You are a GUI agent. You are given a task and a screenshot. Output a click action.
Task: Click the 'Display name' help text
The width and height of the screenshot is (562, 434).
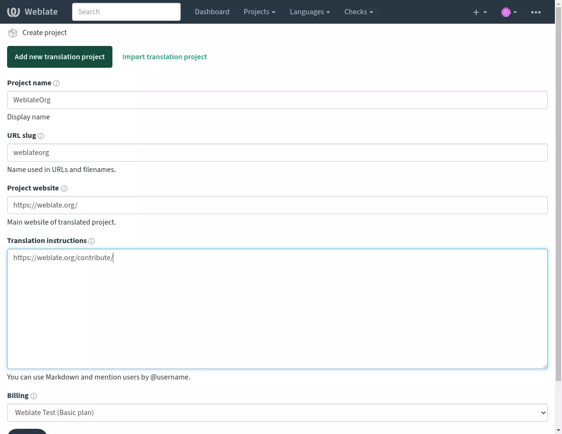[x=28, y=117]
